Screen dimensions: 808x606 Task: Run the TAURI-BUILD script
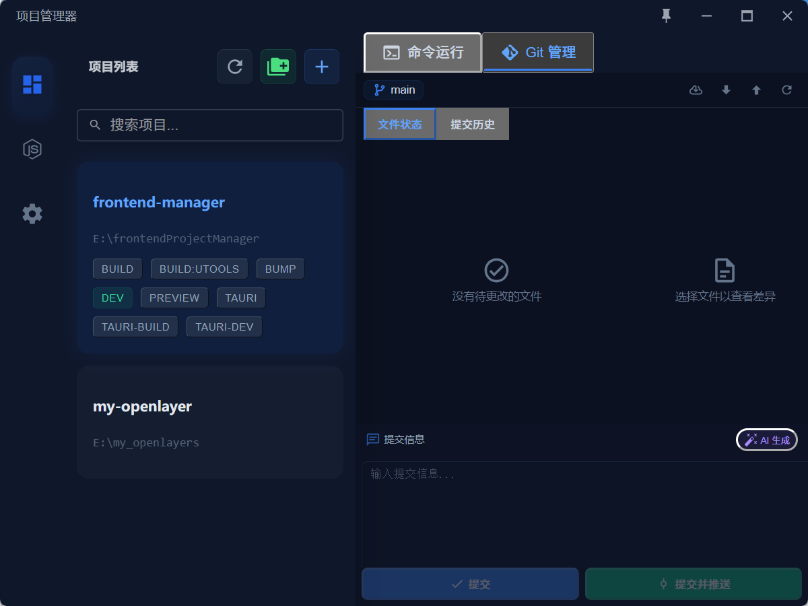tap(135, 327)
